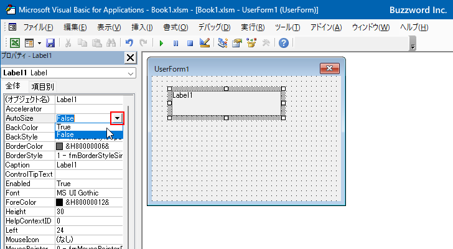Screen dimensions: 453x249
Task: Open the ヘルプ menu
Action: (414, 27)
